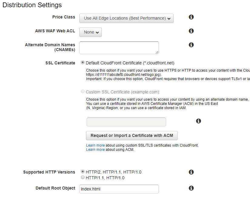The image size is (250, 198).
Task: Click the resize handle of CNAMEs textarea
Action: pyautogui.click(x=157, y=52)
